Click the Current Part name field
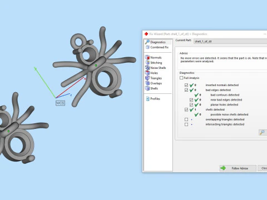267x200 pixels. 230,41
